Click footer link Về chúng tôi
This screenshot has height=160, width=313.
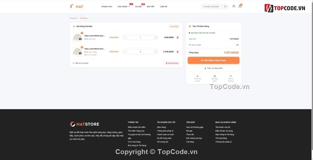[162, 142]
